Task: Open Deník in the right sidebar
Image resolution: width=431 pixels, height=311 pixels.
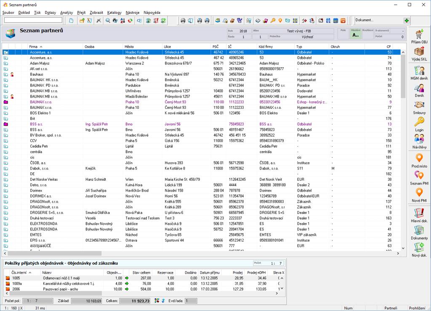Action: [x=419, y=91]
